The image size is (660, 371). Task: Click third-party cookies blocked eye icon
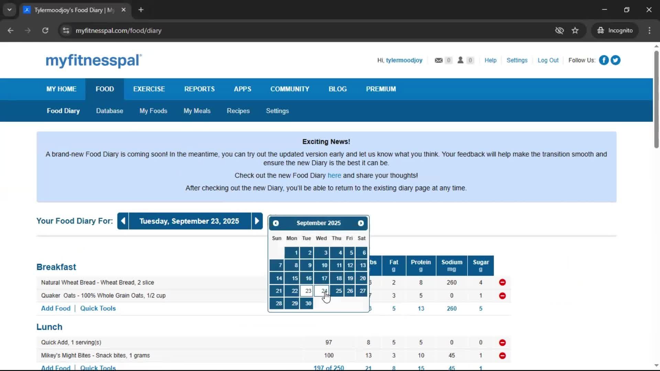[x=559, y=31]
